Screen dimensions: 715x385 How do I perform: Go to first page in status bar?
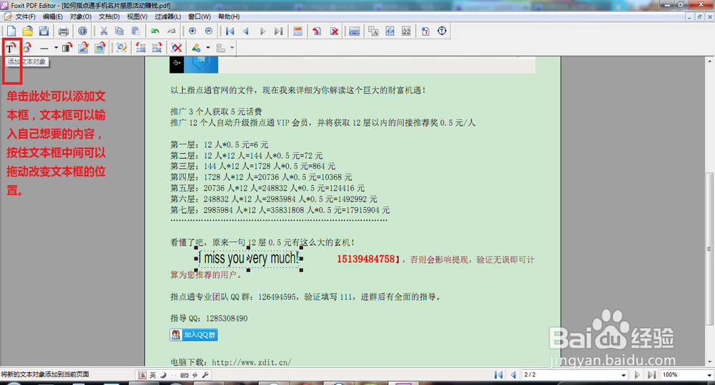coord(498,374)
